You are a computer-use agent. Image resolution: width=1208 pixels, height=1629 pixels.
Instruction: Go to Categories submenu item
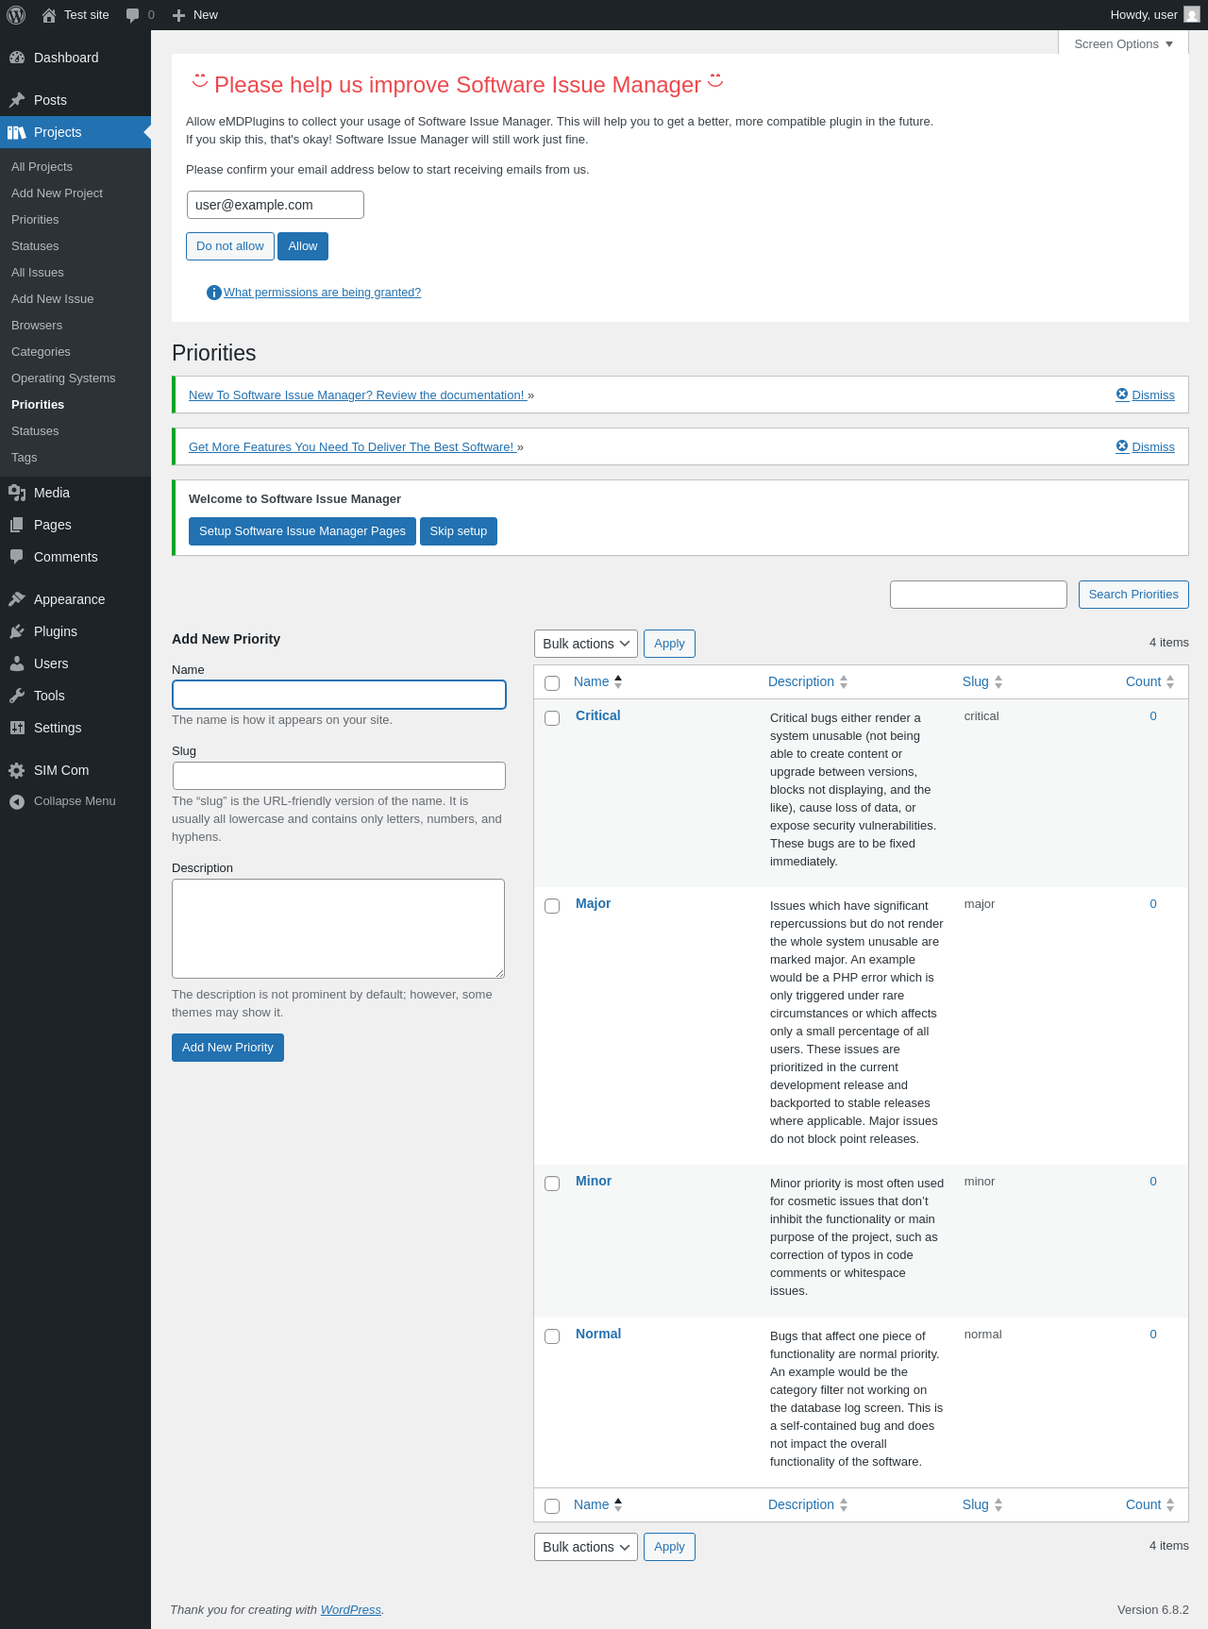(75, 352)
